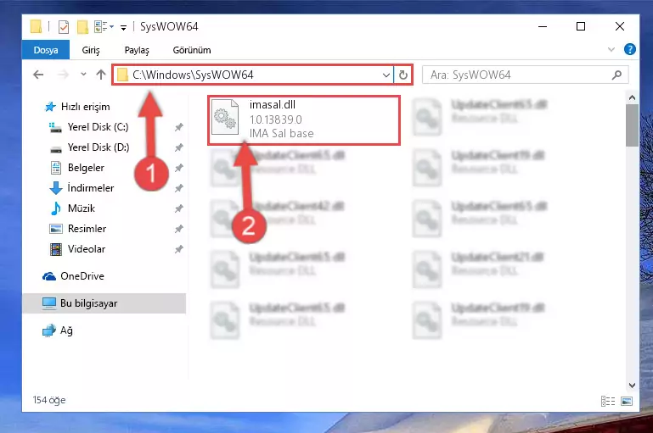Minimize the SysWOW64 window
653x433 pixels.
click(543, 26)
